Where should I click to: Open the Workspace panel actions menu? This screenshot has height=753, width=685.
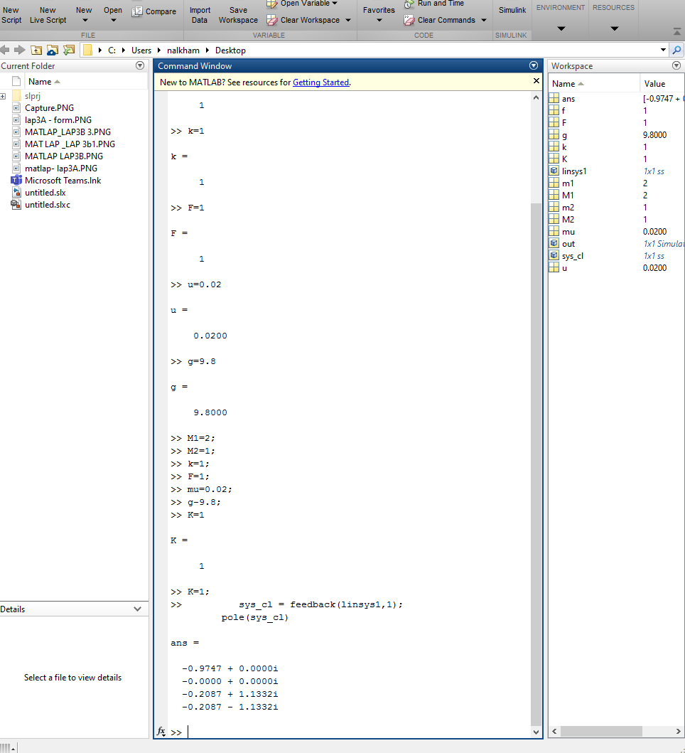676,66
